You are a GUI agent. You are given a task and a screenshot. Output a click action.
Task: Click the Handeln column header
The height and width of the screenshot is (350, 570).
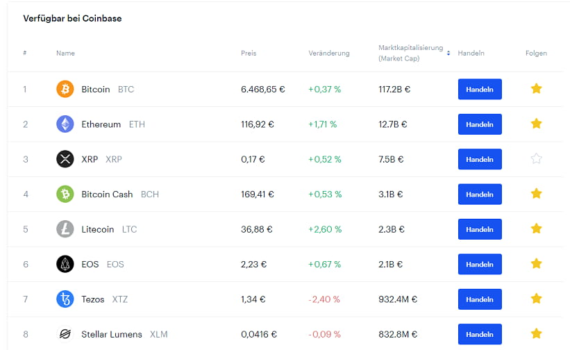(471, 53)
